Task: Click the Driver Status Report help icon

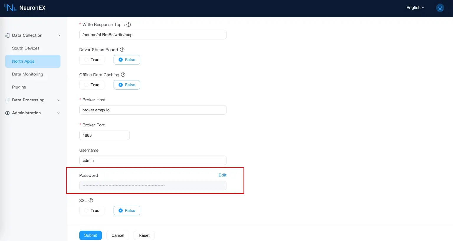Action: (x=122, y=49)
